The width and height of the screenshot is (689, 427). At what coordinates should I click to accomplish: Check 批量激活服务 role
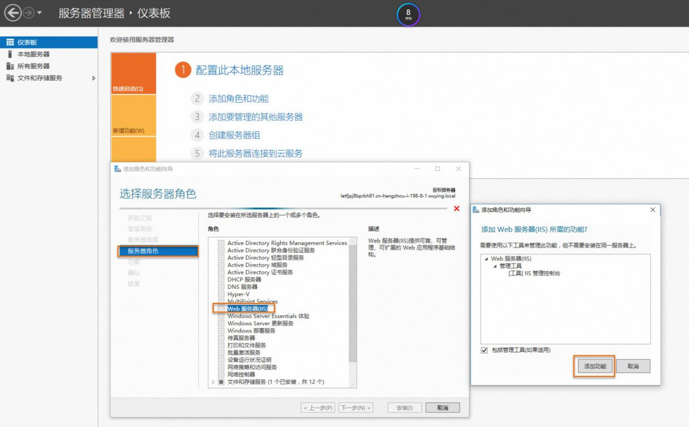click(x=221, y=352)
